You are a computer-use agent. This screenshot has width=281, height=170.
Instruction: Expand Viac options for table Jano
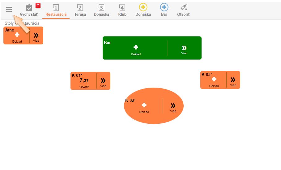(x=36, y=37)
